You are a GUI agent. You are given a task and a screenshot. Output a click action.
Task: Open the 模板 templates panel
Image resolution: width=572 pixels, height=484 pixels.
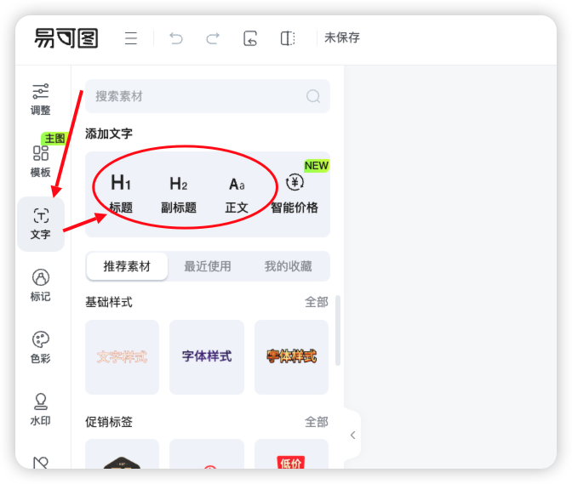coord(41,161)
